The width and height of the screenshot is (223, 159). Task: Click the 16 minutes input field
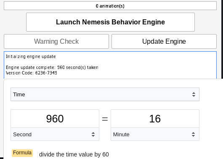[x=155, y=119]
